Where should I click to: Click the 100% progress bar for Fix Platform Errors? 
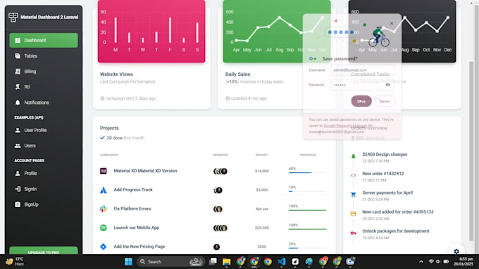[307, 210]
